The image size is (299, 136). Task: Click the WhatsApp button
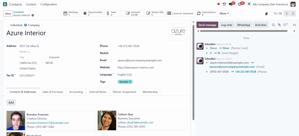click(244, 25)
